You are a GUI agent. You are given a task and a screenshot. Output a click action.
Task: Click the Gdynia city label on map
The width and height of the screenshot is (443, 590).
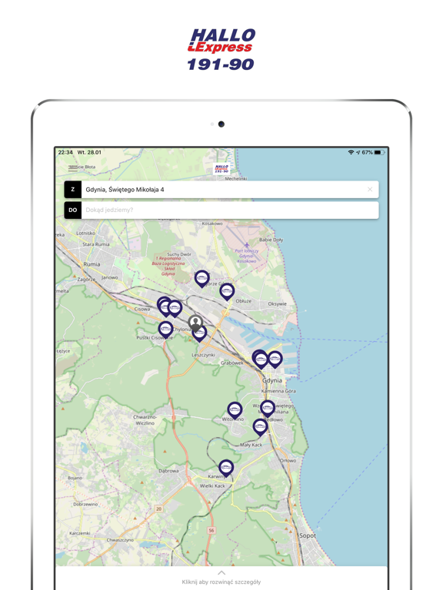click(272, 380)
